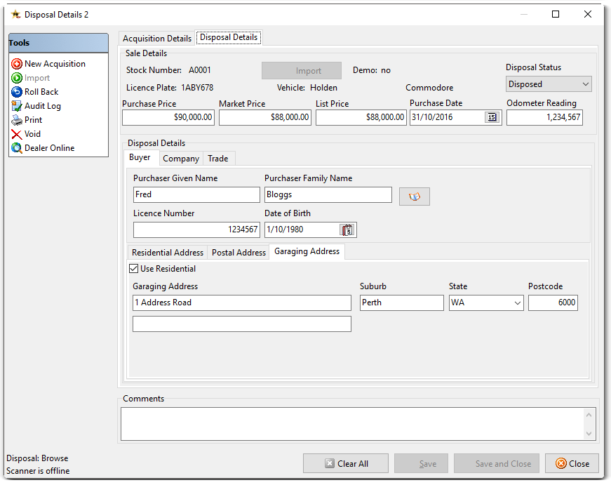Click the empty second address line field
The height and width of the screenshot is (485, 611).
click(242, 324)
